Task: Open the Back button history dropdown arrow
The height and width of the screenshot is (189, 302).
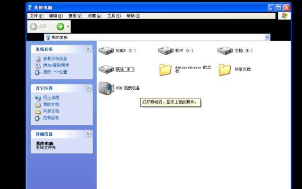Action: [x=51, y=26]
